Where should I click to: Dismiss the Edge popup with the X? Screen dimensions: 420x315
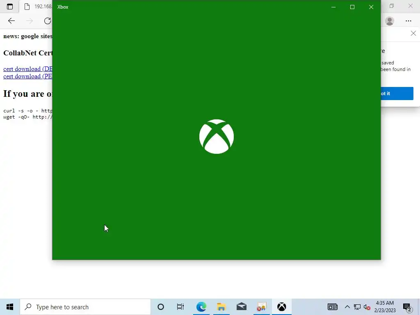(x=413, y=33)
